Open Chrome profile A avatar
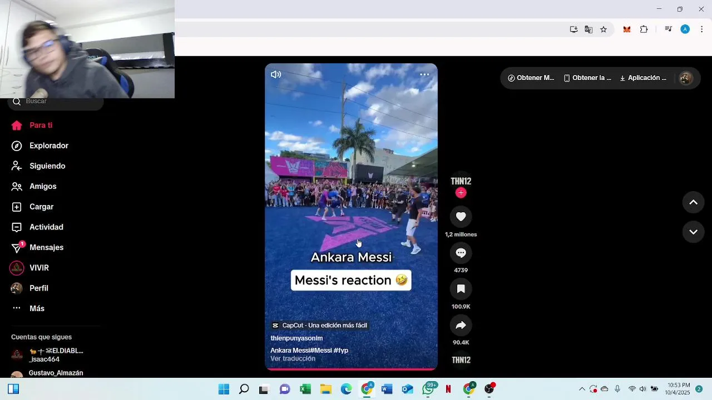 685,29
